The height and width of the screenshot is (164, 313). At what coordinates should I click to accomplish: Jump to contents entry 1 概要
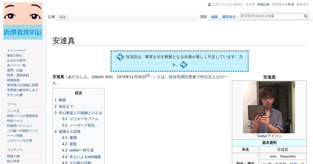pyautogui.click(x=60, y=100)
